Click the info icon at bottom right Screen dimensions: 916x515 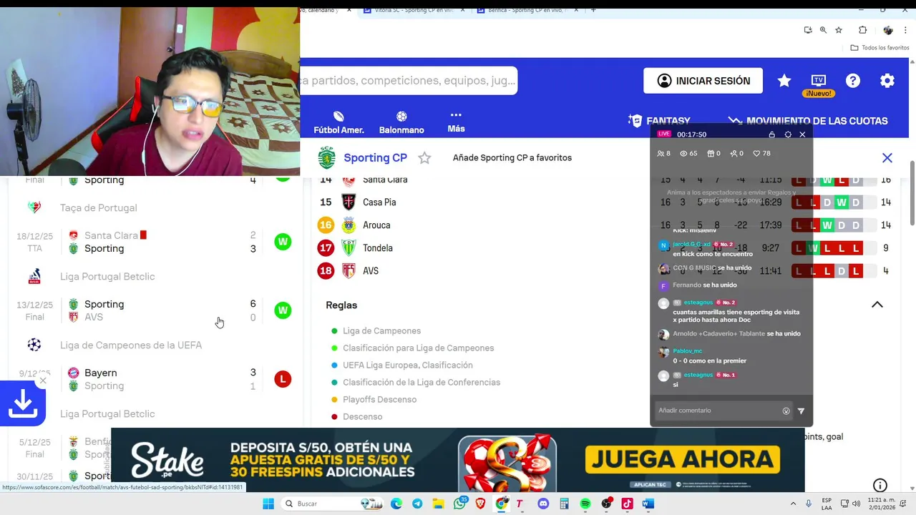coord(880,486)
